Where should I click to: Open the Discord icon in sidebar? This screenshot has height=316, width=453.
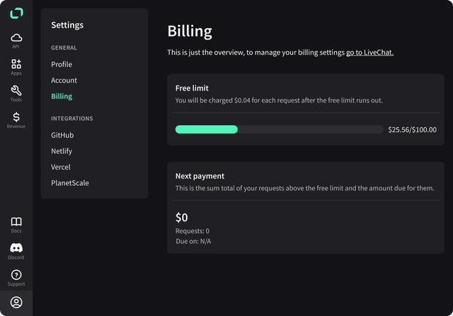[x=16, y=248]
